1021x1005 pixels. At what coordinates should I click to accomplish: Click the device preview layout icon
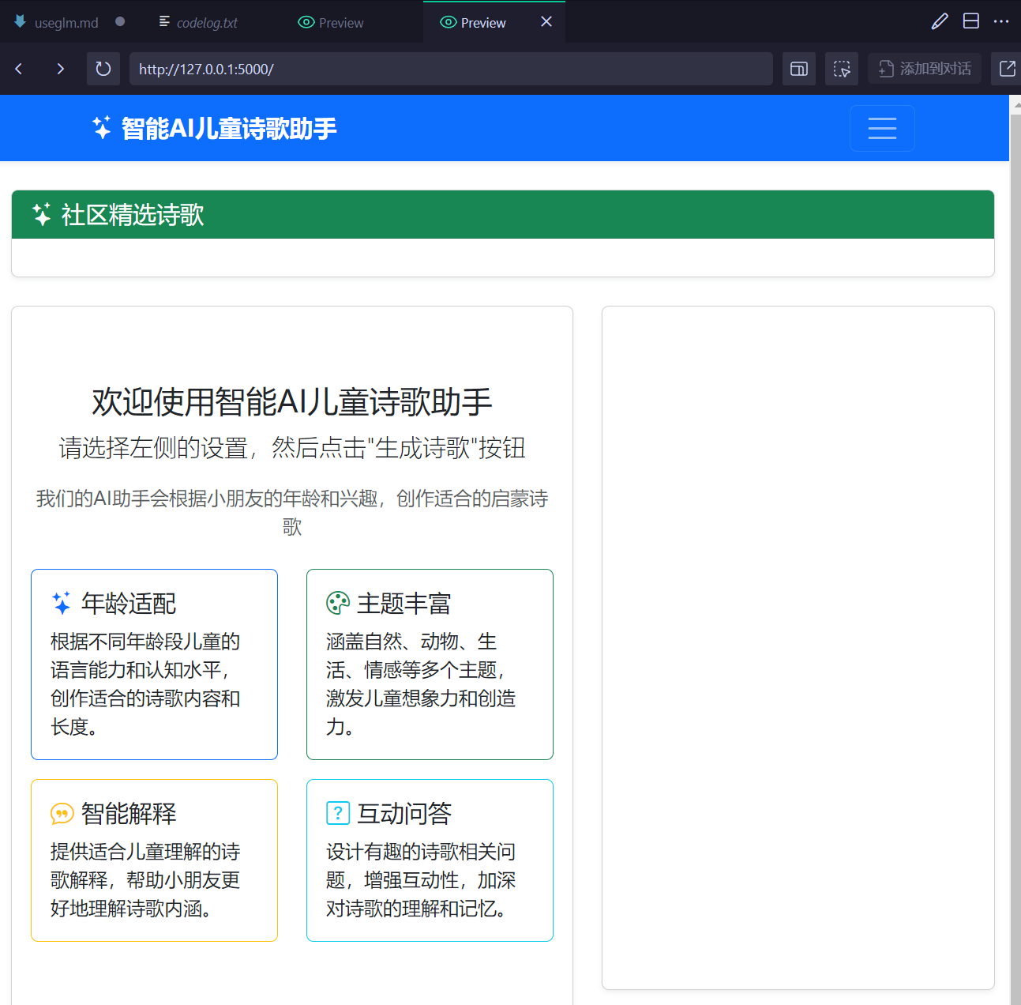[x=798, y=69]
